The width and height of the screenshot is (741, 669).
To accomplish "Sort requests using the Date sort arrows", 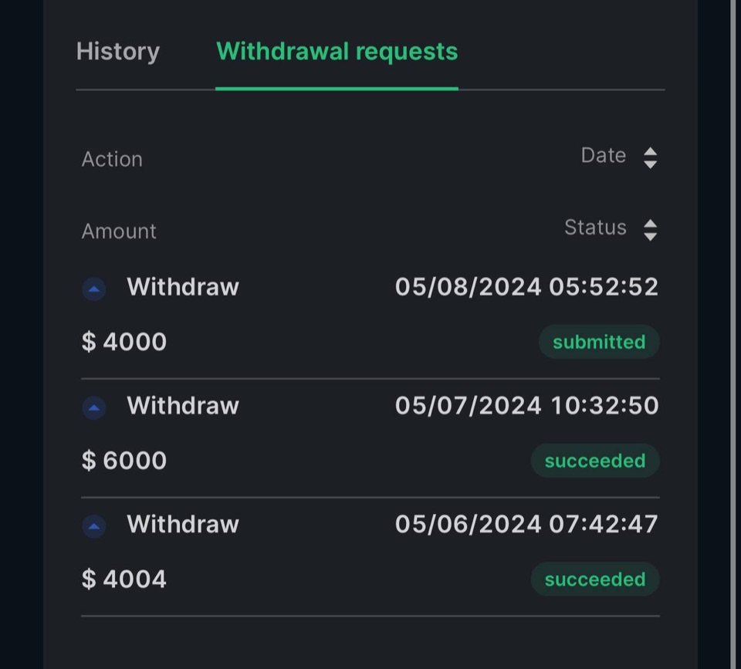I will coord(650,158).
